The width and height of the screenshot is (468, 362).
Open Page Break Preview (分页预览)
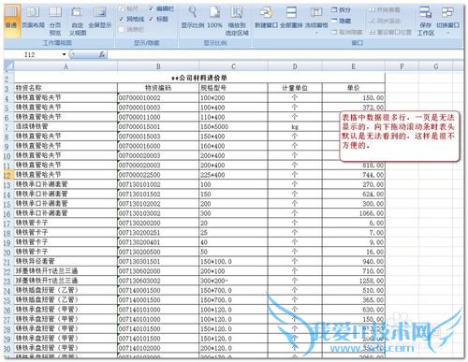tap(55, 21)
